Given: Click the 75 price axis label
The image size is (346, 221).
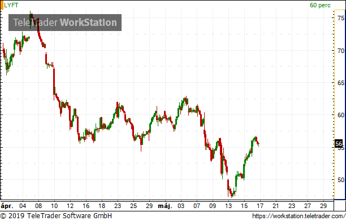Looking at the screenshot, I should pyautogui.click(x=341, y=18).
